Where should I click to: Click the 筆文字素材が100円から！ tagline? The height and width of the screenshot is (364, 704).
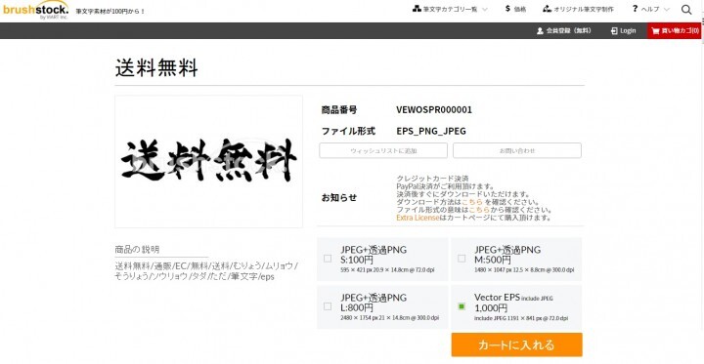pos(110,11)
